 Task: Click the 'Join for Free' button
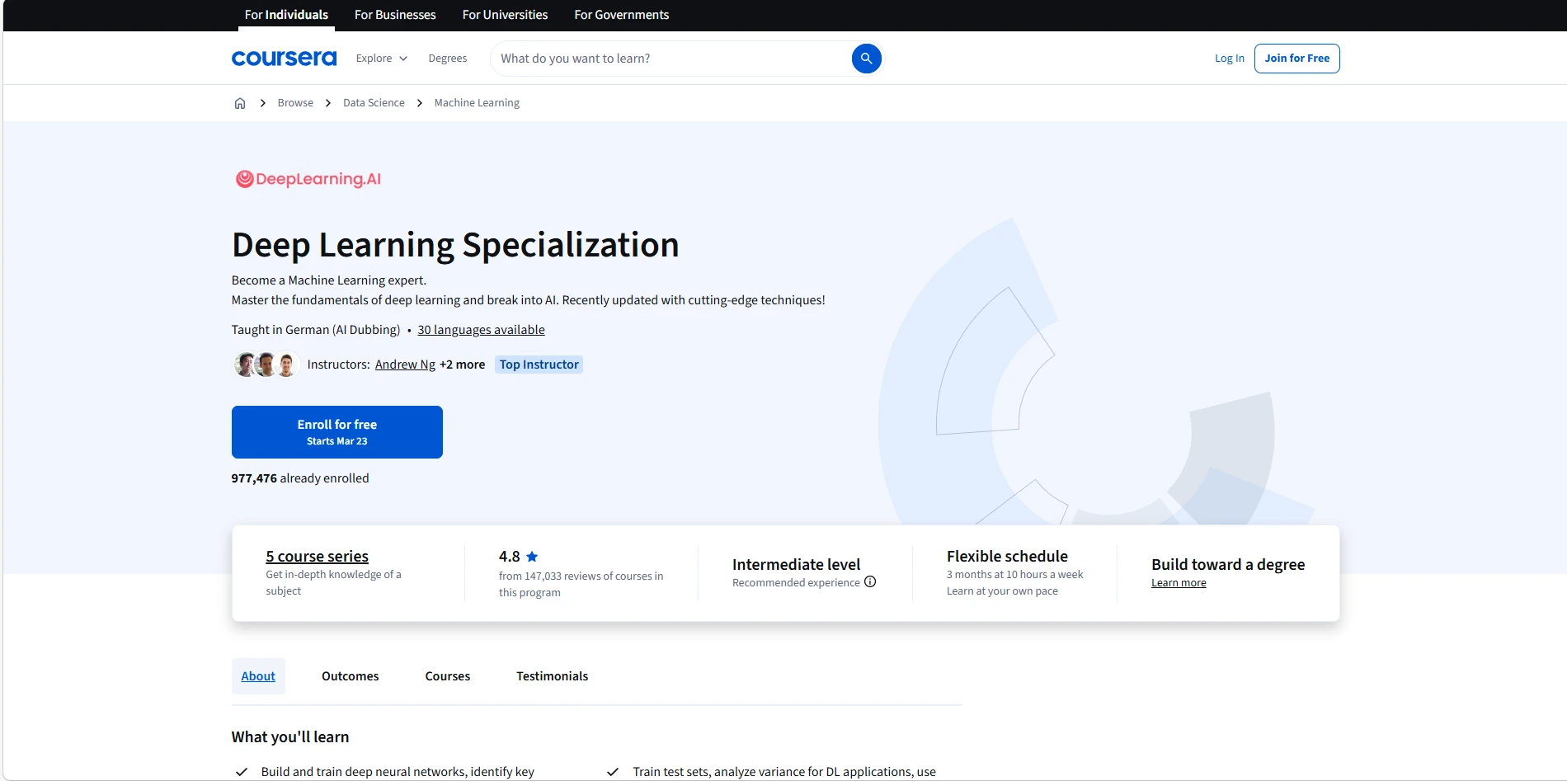click(1296, 58)
